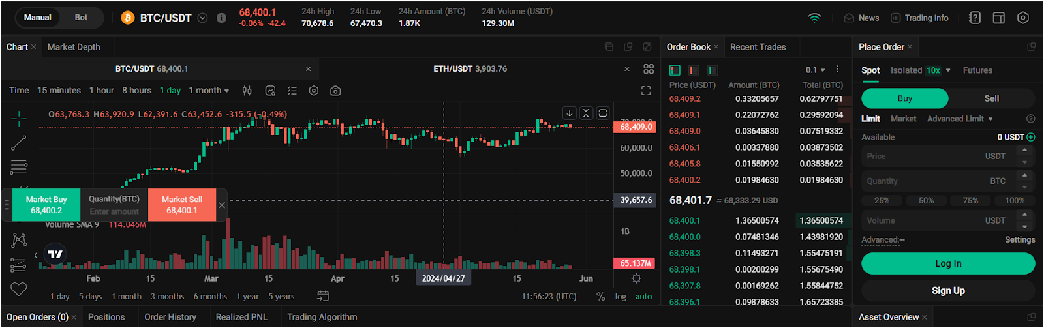Open the multi-chart grid layout icon
Image resolution: width=1044 pixels, height=328 pixels.
pyautogui.click(x=649, y=68)
